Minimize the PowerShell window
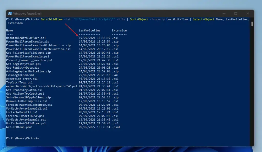The height and width of the screenshot is (152, 262). coord(224,13)
